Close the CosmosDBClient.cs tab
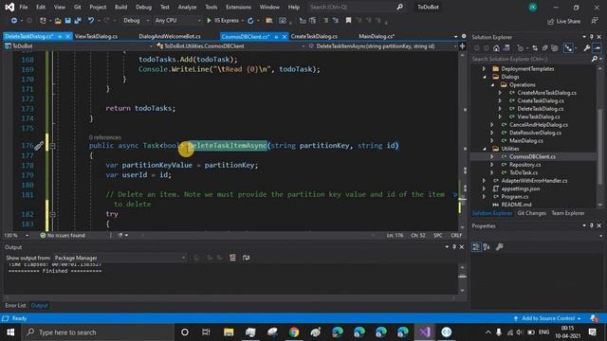This screenshot has width=607, height=341. click(285, 37)
